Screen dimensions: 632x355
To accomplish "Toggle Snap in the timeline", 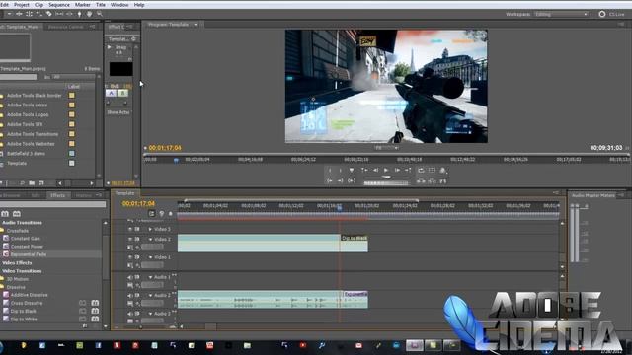I will [x=151, y=214].
